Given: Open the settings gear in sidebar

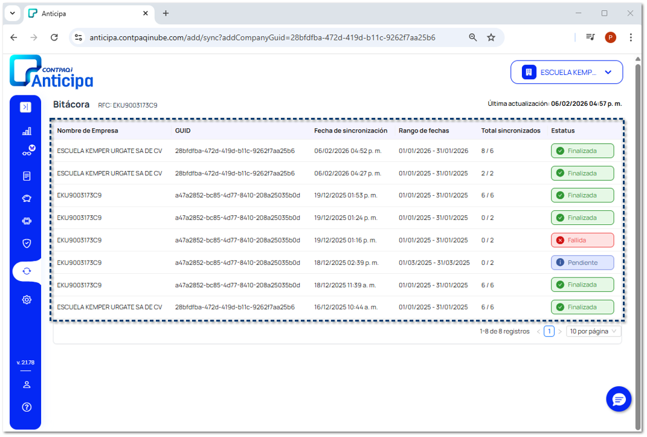Looking at the screenshot, I should 27,299.
